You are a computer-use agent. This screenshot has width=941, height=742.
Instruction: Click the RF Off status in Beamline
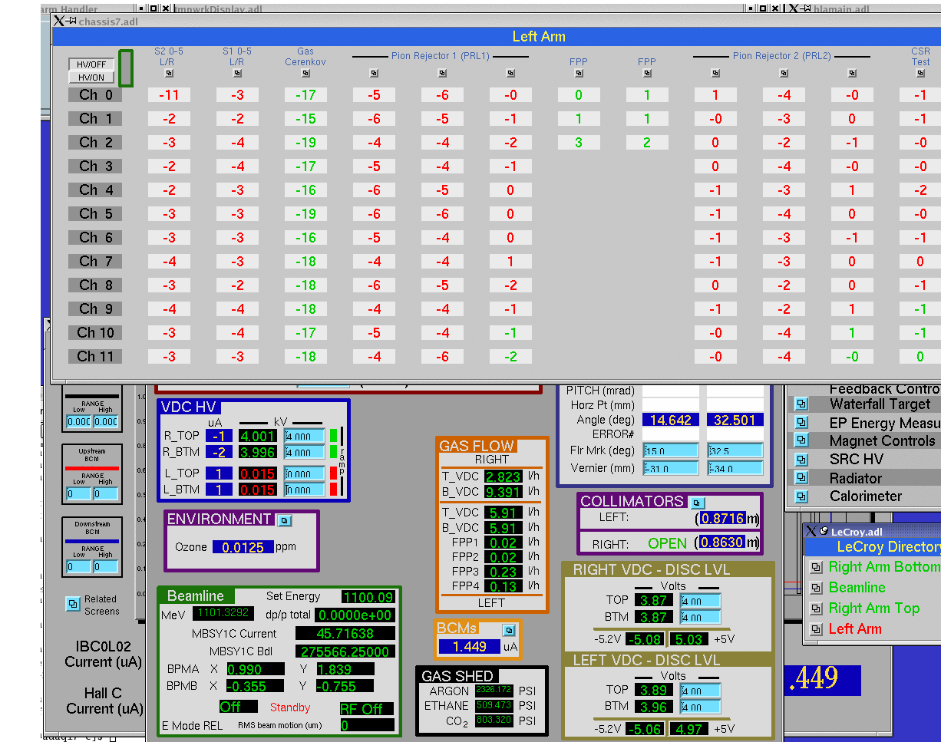point(367,708)
